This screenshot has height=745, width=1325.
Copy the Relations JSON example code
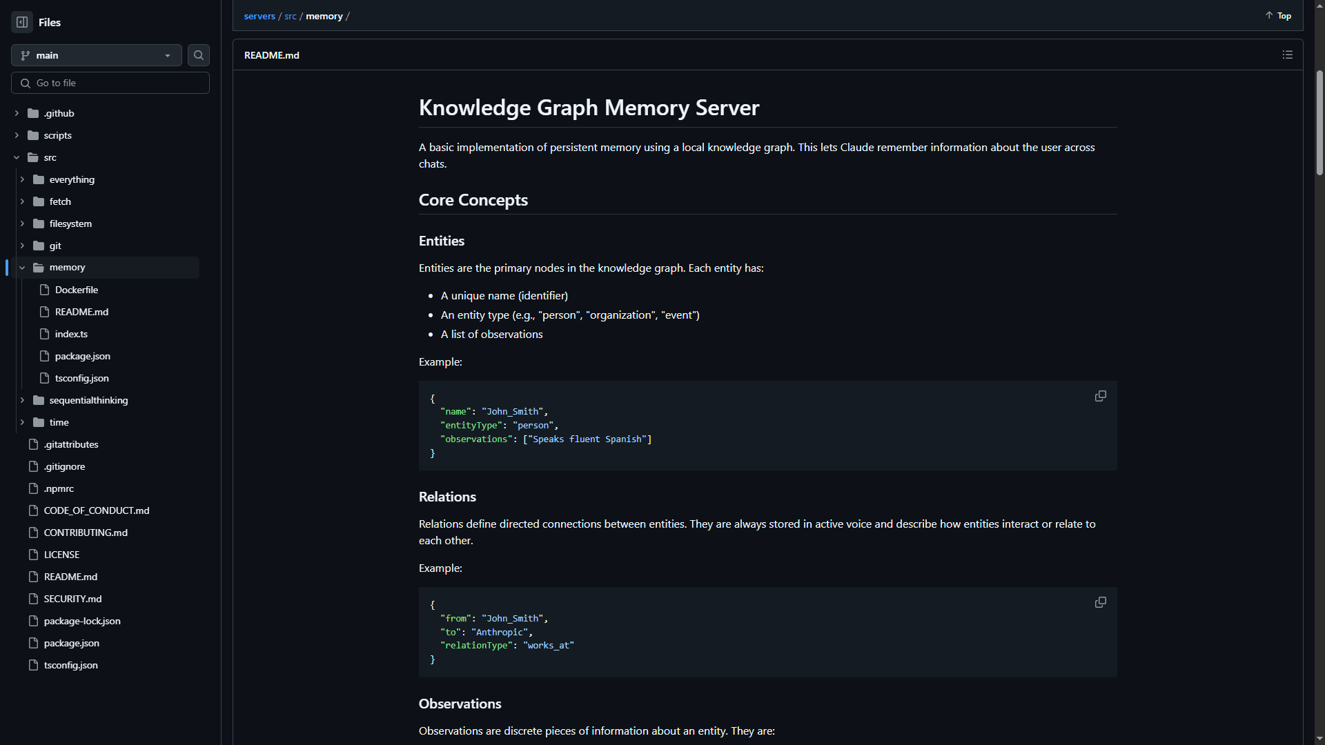point(1100,602)
